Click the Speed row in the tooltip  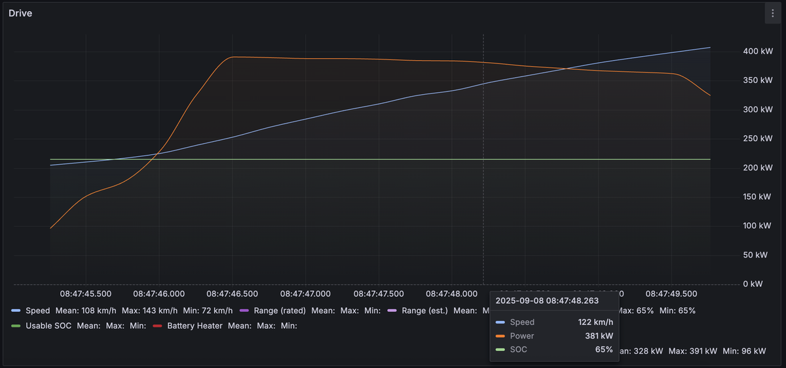(x=555, y=322)
